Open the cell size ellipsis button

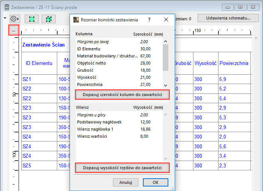point(14,30)
